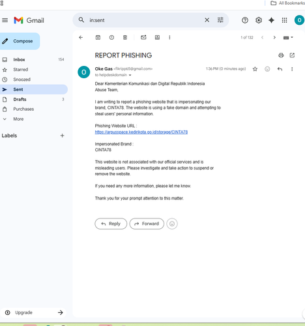Image resolution: width=305 pixels, height=326 pixels.
Task: Clear the search with the X icon
Action: pyautogui.click(x=207, y=20)
